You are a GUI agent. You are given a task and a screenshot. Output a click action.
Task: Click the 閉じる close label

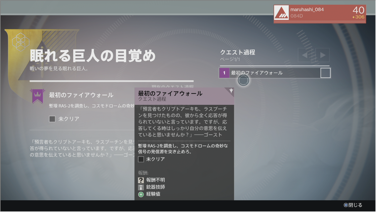pos(355,205)
